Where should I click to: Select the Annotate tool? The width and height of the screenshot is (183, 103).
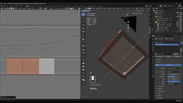tap(83, 35)
